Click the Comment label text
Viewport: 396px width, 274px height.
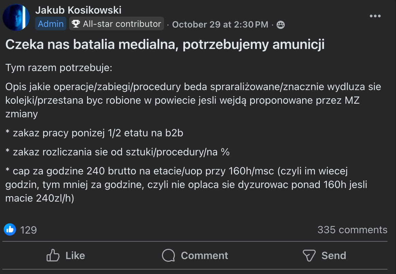pyautogui.click(x=204, y=256)
